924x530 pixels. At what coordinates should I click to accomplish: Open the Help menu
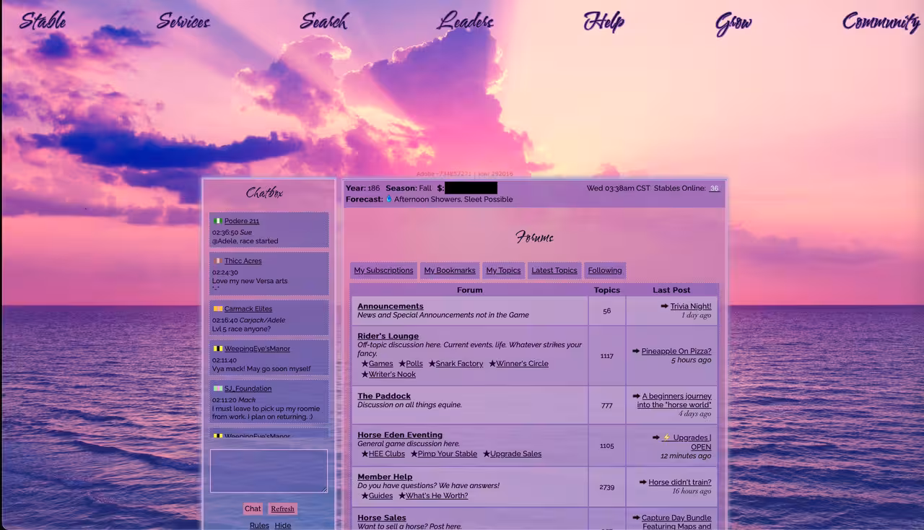(x=603, y=22)
